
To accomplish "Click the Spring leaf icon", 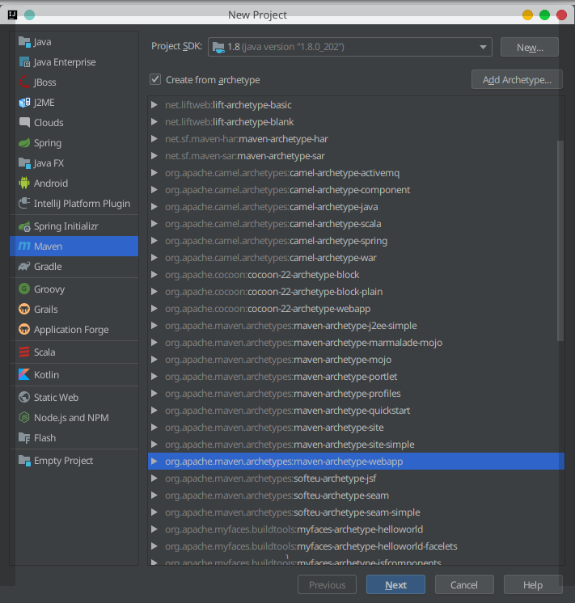I will pos(24,143).
